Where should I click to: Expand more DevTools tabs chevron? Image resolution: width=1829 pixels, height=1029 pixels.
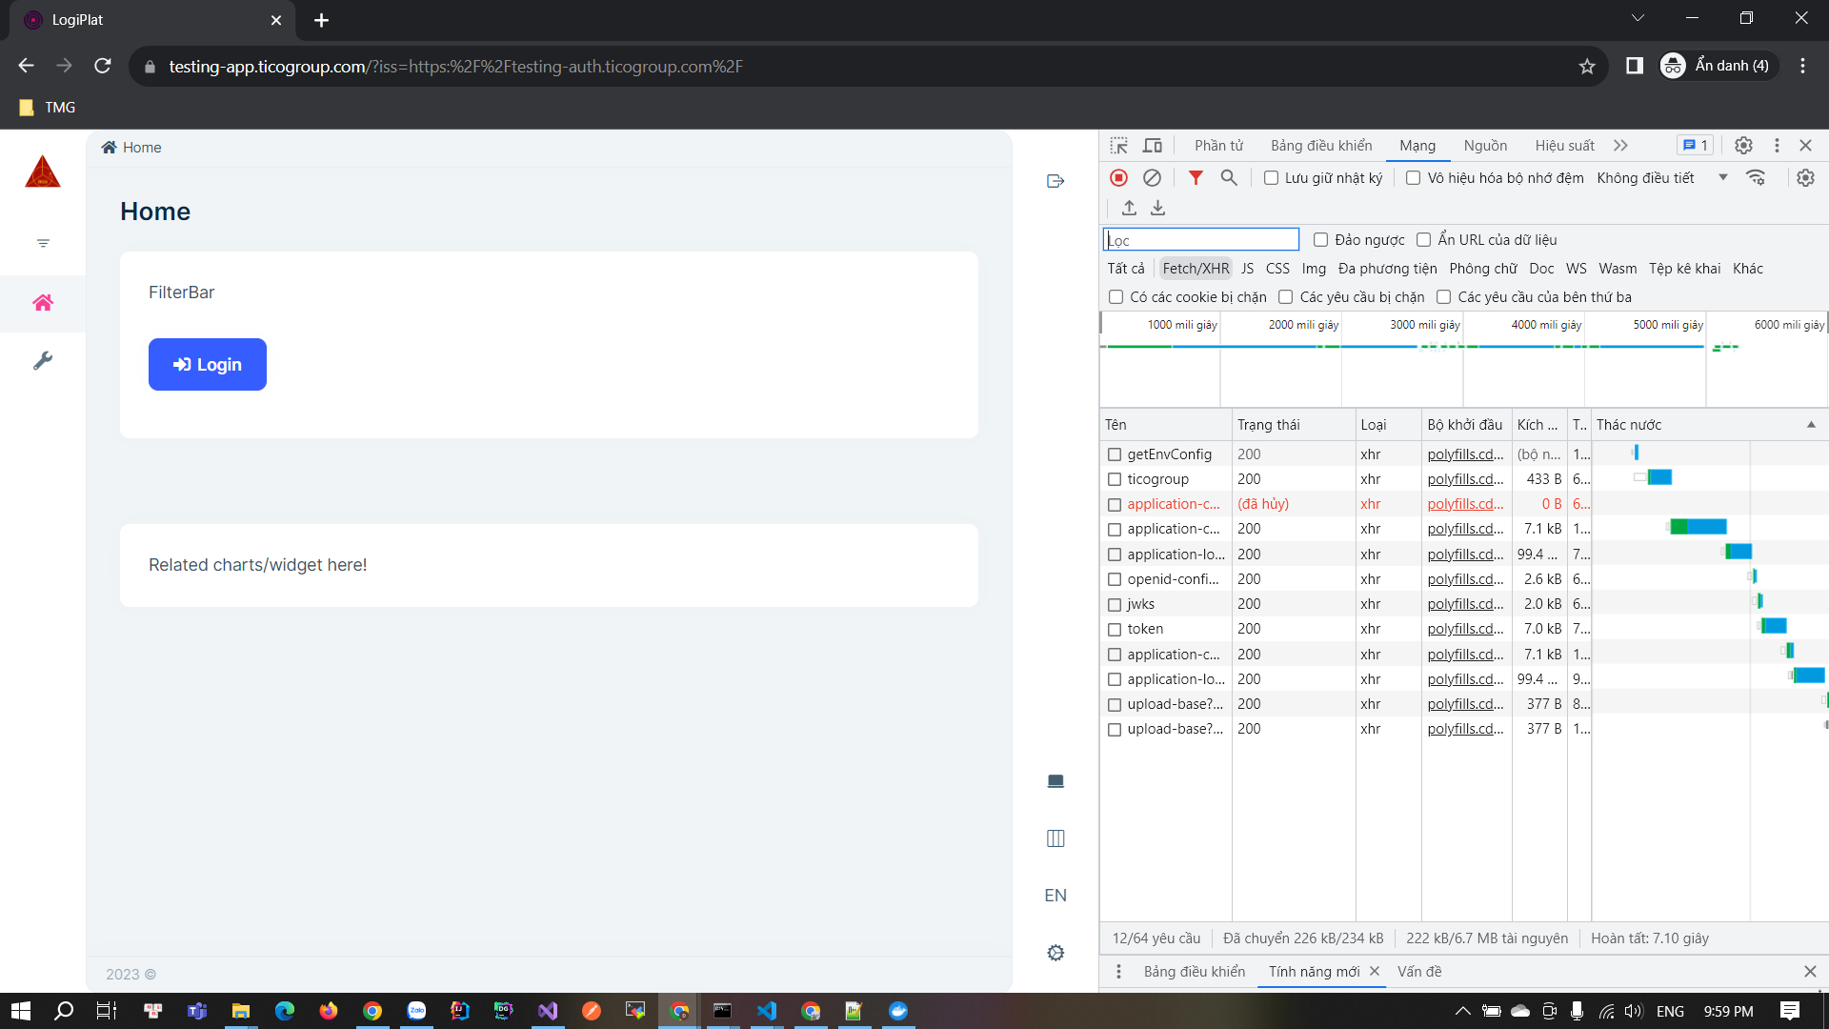tap(1620, 146)
